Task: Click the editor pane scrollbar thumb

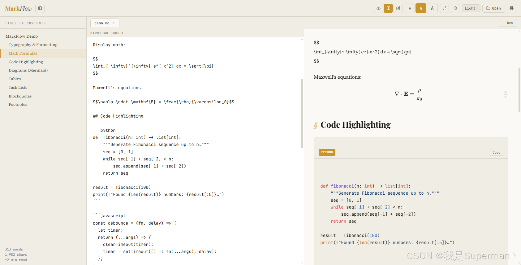Action: coord(302,114)
